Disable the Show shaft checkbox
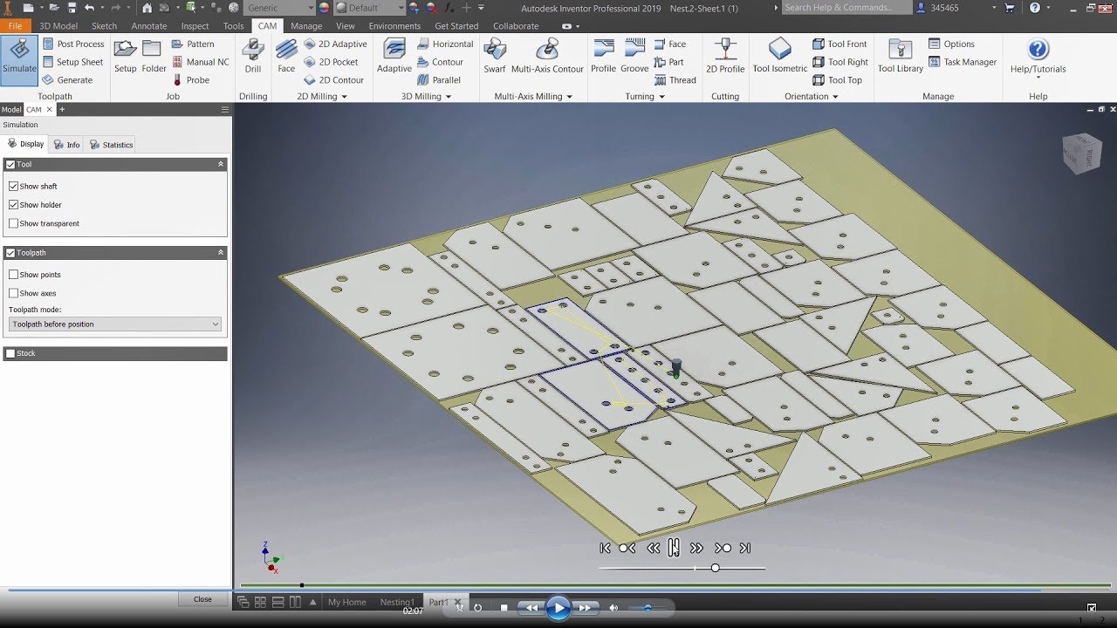Viewport: 1117px width, 628px height. tap(13, 186)
